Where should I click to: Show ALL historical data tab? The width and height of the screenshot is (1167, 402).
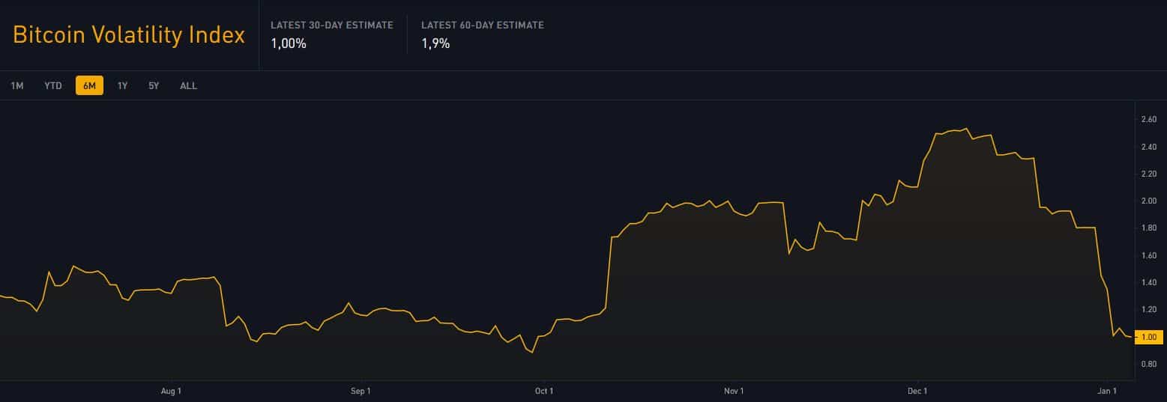pyautogui.click(x=189, y=86)
